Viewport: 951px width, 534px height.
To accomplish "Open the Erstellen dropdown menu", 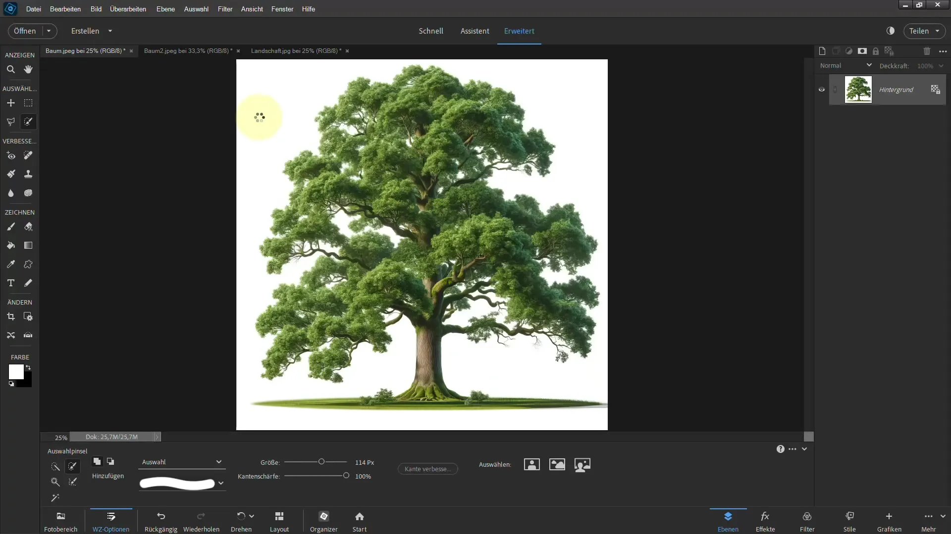I will click(110, 31).
